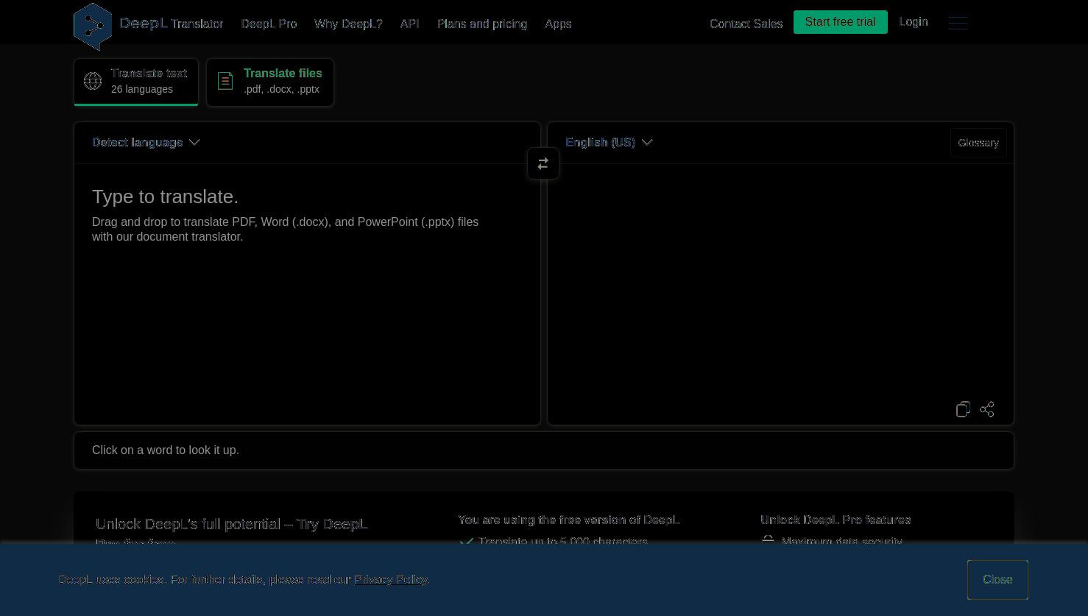Switch to the Translate files tab
Image resolution: width=1088 pixels, height=616 pixels.
click(270, 82)
